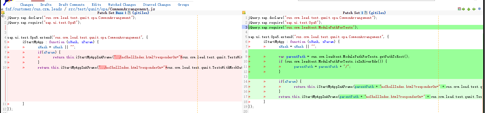485x113 pixels.
Task: Open the Drafts menu item
Action: [x=46, y=5]
